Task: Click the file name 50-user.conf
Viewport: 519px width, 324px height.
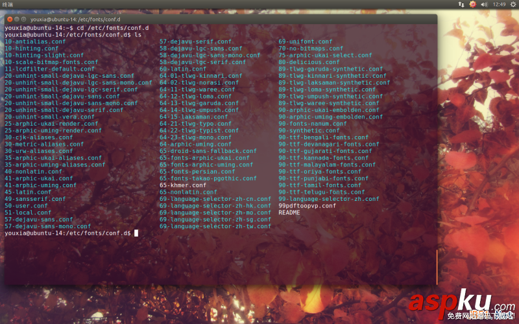Action: (26, 206)
